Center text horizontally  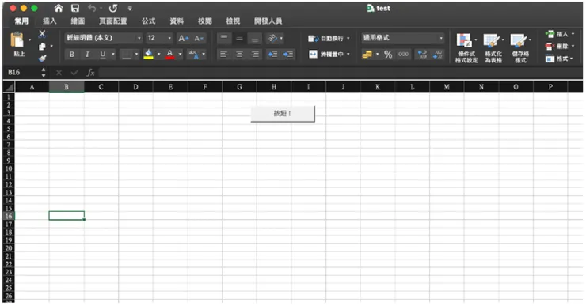click(x=239, y=55)
